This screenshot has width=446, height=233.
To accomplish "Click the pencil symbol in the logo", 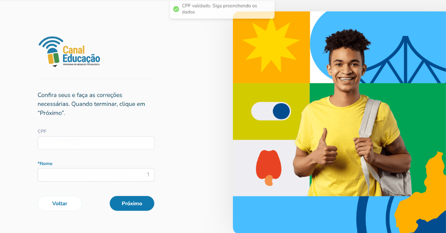I will point(53,57).
